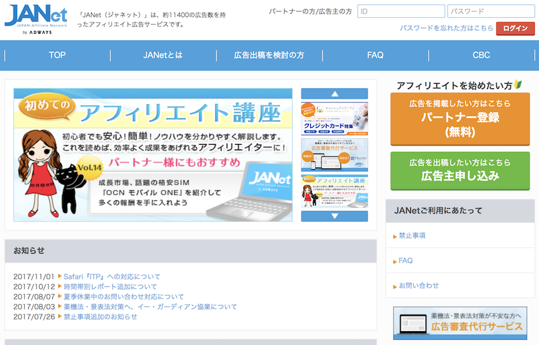The image size is (539, 345).
Task: Open the 夏季休業中のお問い合わせ対応について link
Action: [x=124, y=297]
